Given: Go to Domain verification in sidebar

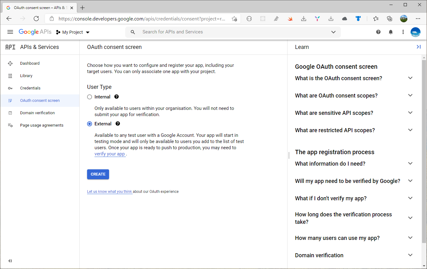Looking at the screenshot, I should [37, 113].
